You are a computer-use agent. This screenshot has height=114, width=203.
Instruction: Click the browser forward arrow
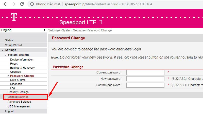[x=14, y=4]
